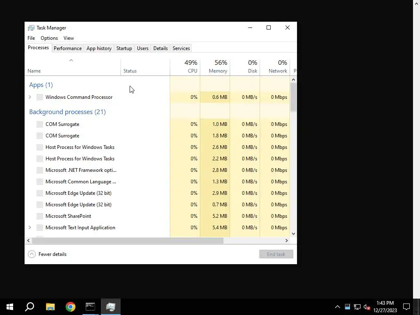Viewport: 420px width, 315px height.
Task: Expand the Windows Command Processor row
Action: click(x=30, y=97)
